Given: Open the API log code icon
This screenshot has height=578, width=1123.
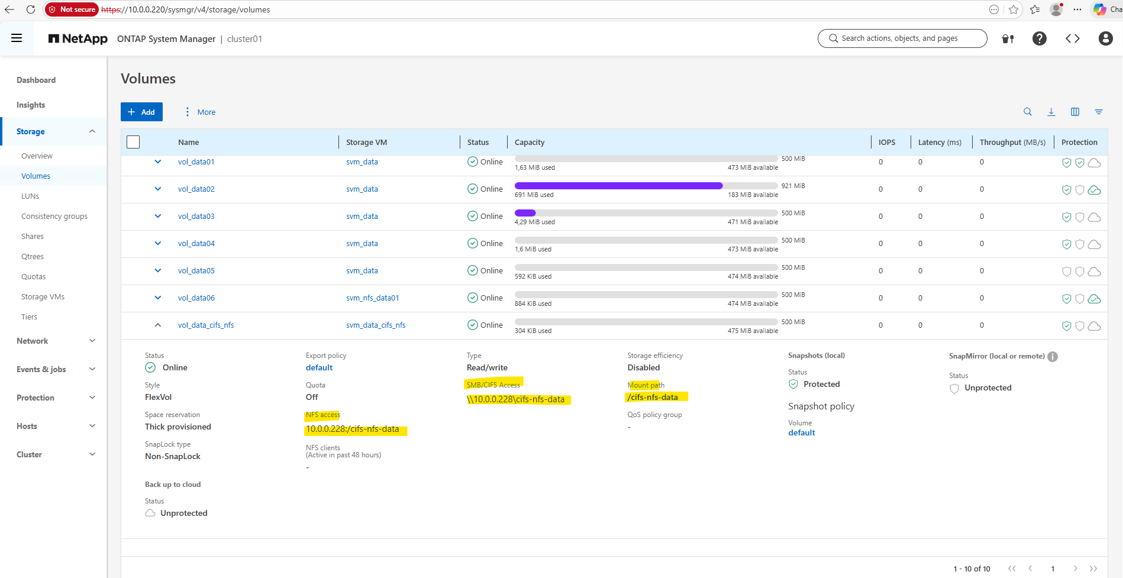Looking at the screenshot, I should pos(1072,38).
